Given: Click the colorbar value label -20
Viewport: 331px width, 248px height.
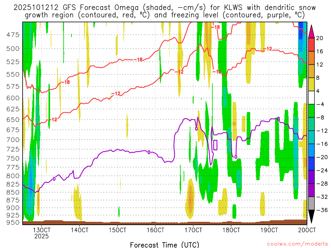Looking at the screenshot, I should (322, 157).
